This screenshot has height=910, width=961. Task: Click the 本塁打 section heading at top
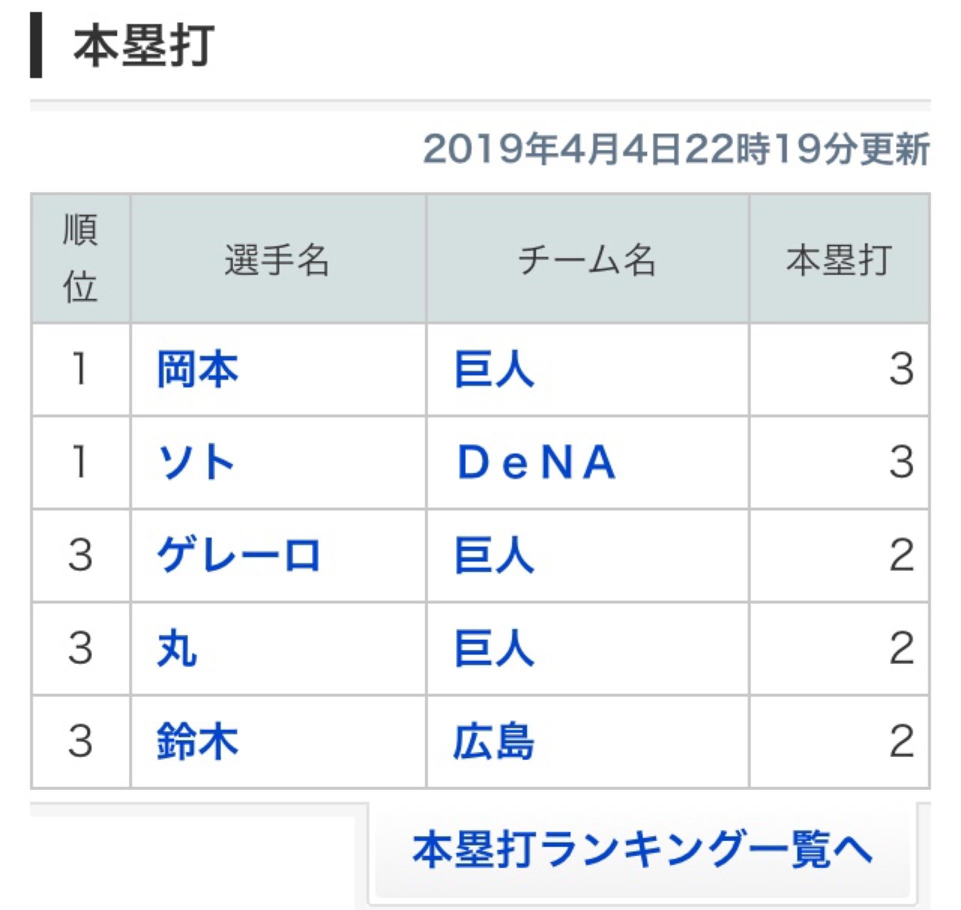pyautogui.click(x=144, y=46)
